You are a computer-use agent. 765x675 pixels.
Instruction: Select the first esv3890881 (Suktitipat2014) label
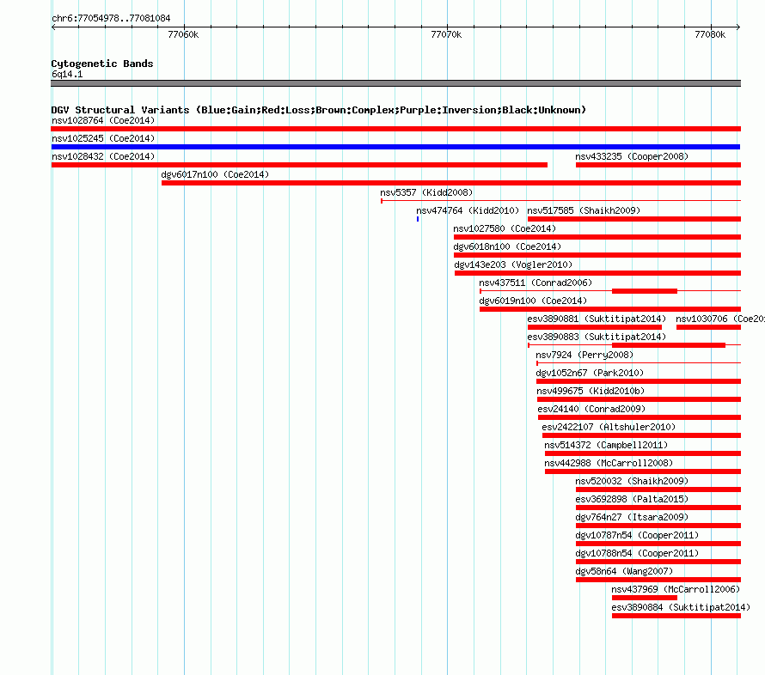(x=597, y=319)
